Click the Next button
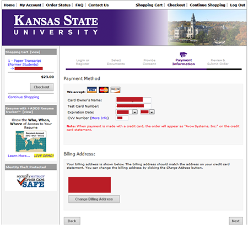 coord(236,221)
